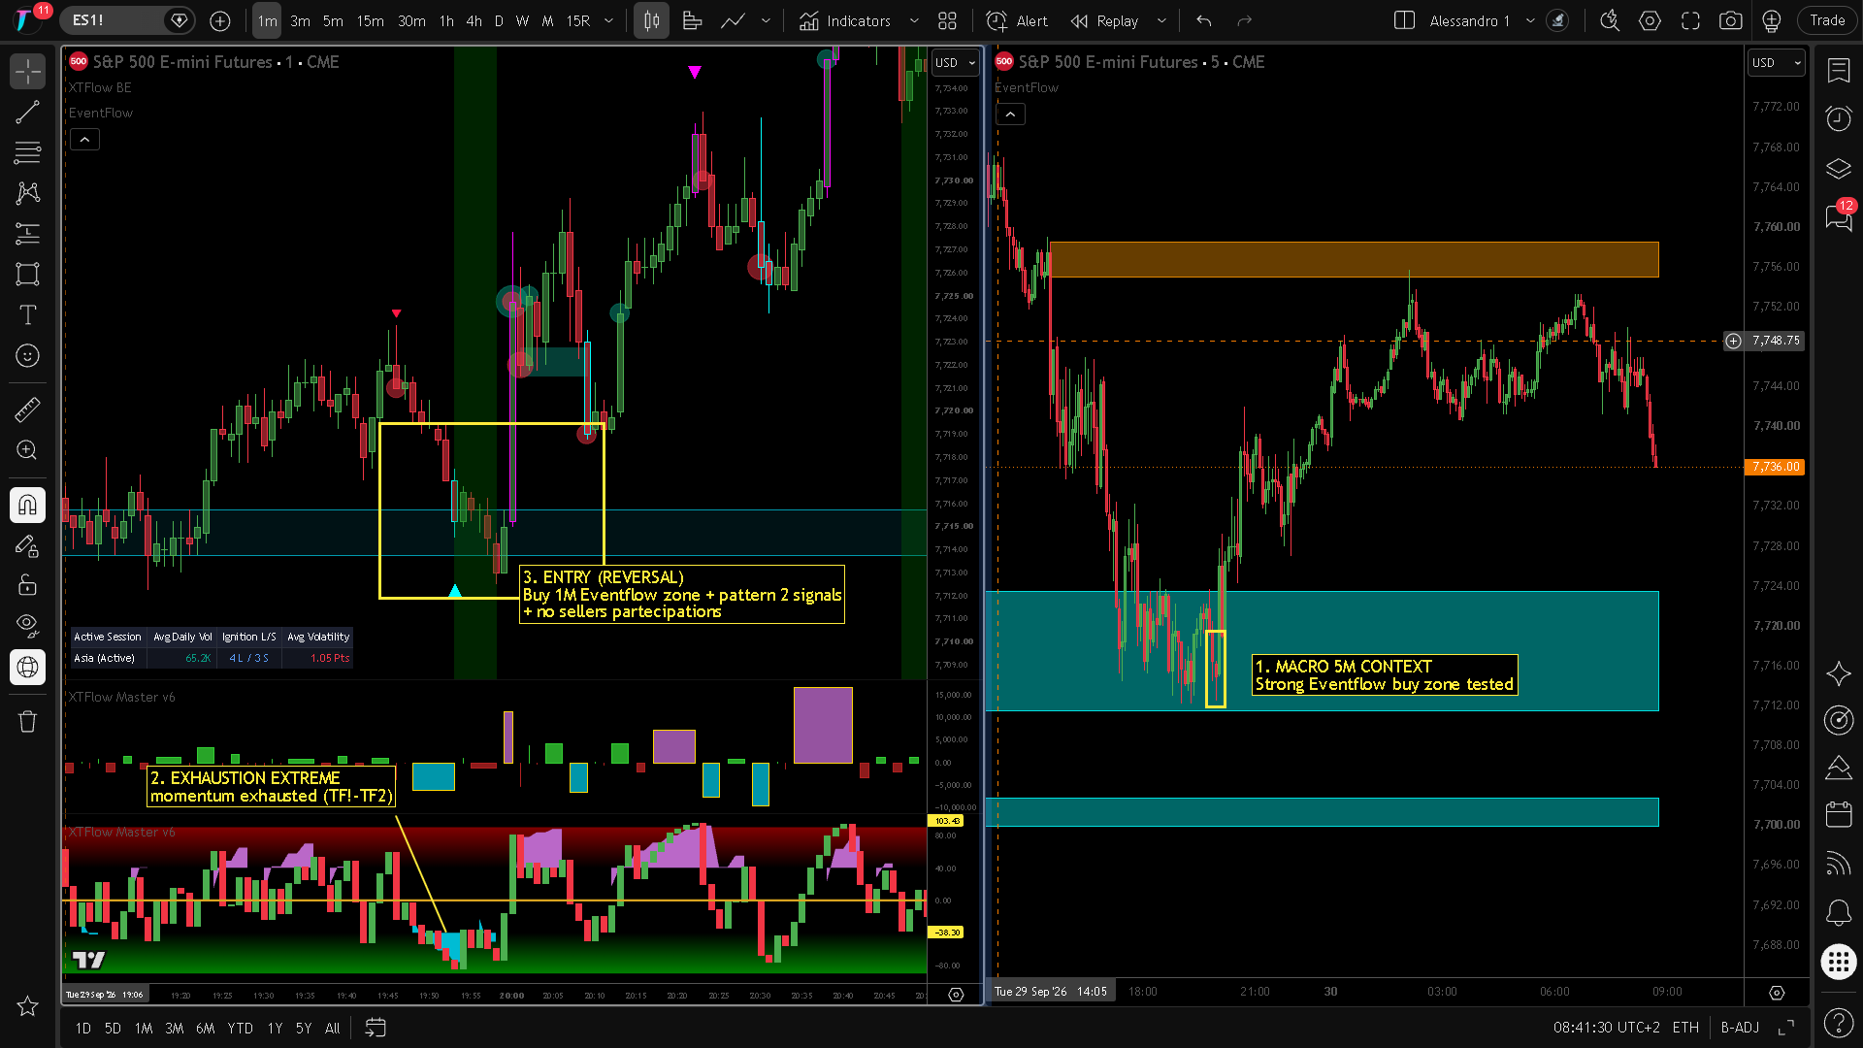Take a chart snapshot with camera
The height and width of the screenshot is (1048, 1863).
[1730, 20]
